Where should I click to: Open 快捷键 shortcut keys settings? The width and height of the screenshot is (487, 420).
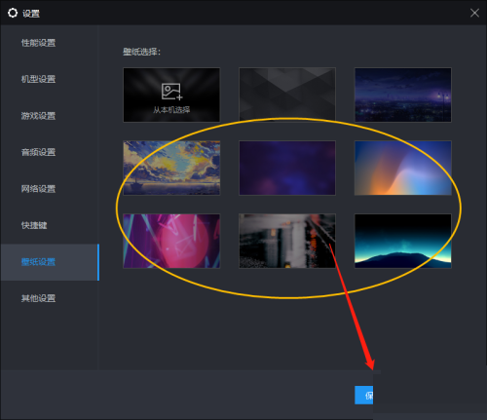click(x=34, y=225)
